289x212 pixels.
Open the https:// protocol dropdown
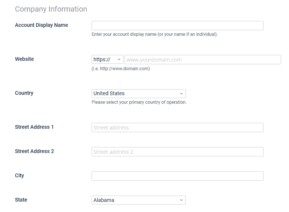(x=107, y=59)
